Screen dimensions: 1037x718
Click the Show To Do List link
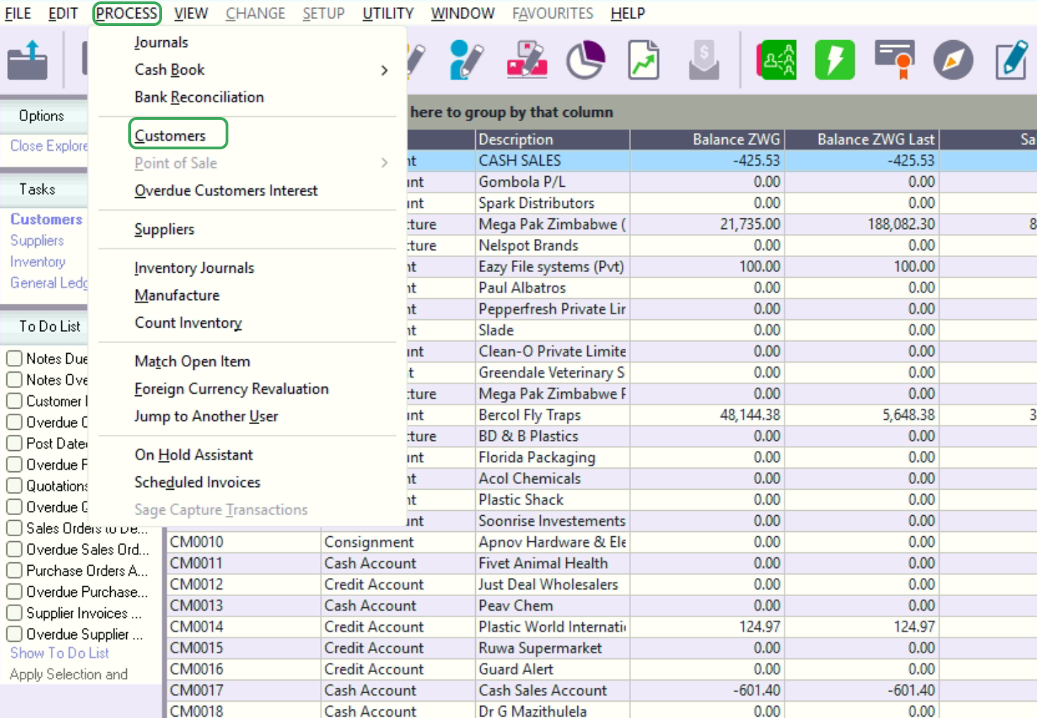[x=59, y=653]
